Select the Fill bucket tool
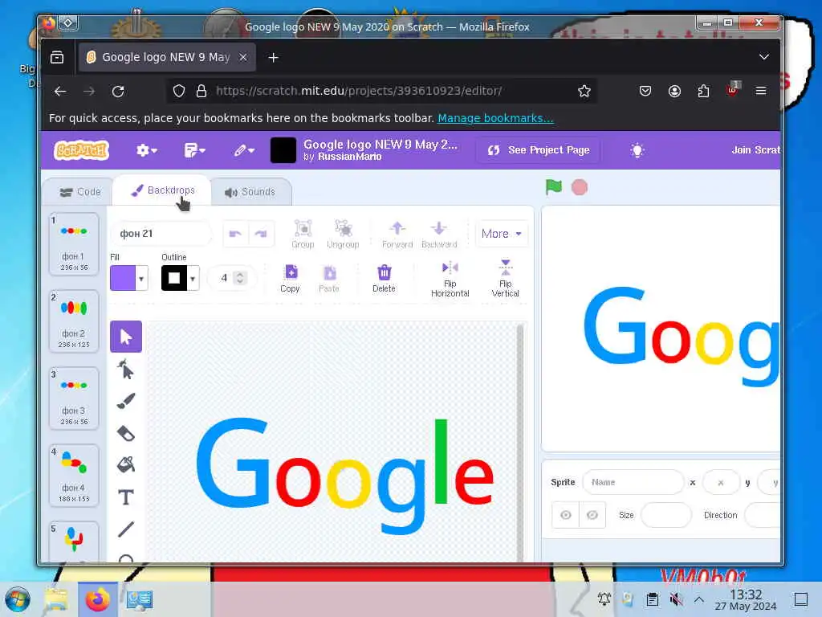The height and width of the screenshot is (617, 822). pos(126,464)
